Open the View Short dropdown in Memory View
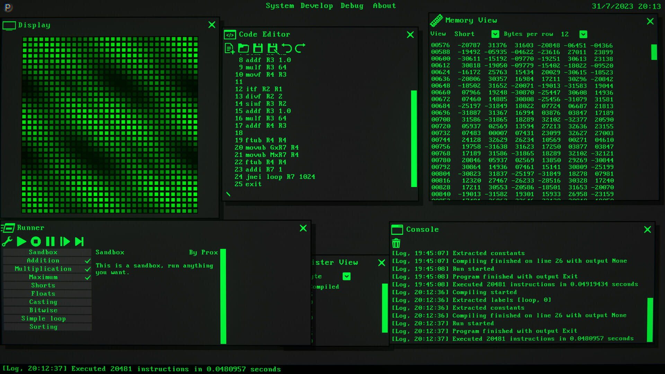The height and width of the screenshot is (374, 665). (495, 34)
